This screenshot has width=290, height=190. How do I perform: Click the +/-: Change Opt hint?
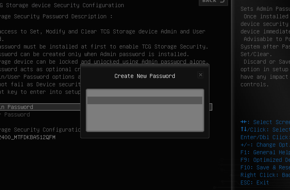click(x=265, y=145)
